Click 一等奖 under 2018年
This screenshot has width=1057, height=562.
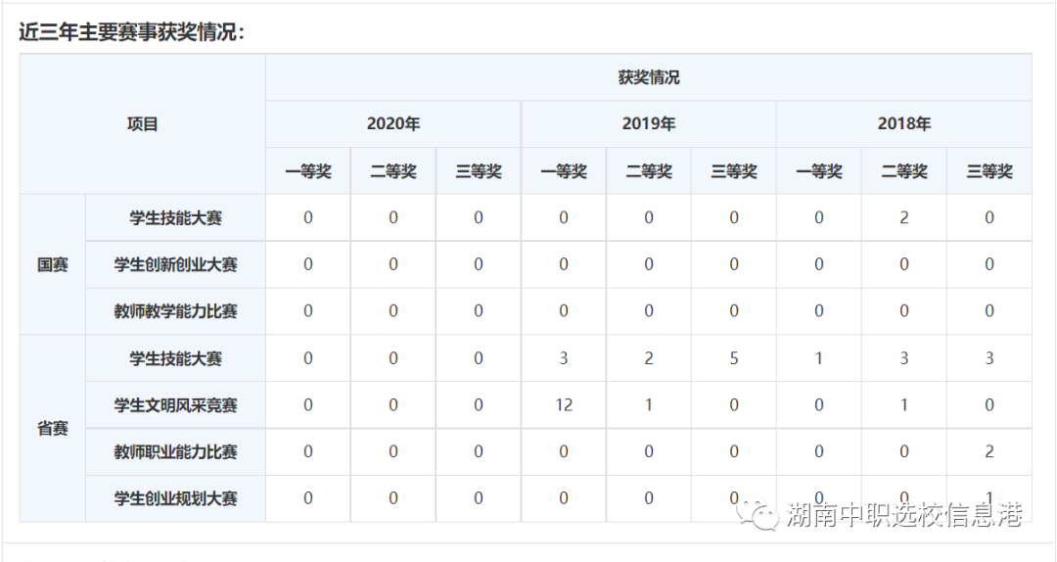[x=819, y=171]
